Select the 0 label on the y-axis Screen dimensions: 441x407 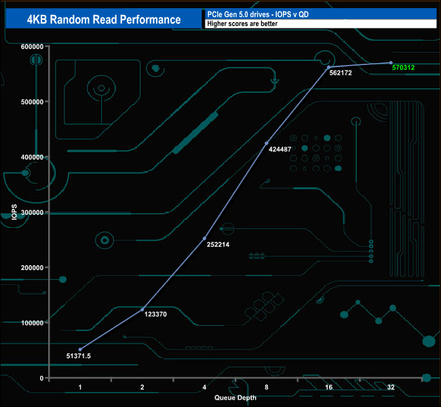tap(41, 378)
